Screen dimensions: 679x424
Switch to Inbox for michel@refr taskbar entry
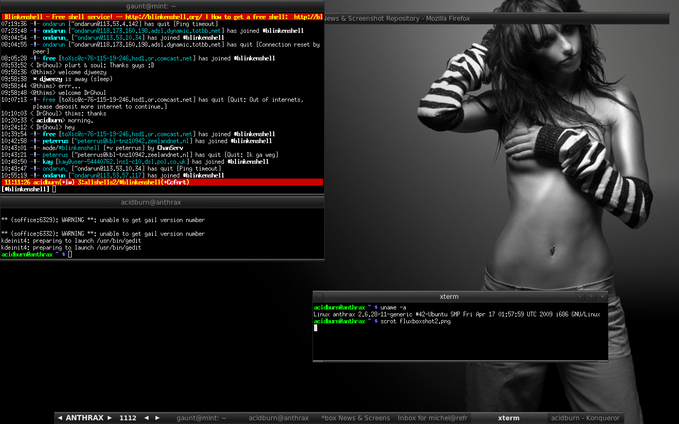(x=432, y=418)
